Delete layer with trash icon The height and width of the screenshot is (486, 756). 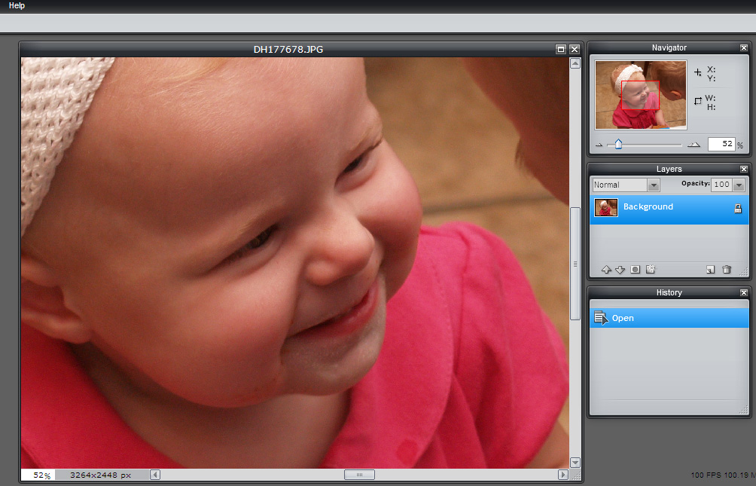(x=727, y=269)
